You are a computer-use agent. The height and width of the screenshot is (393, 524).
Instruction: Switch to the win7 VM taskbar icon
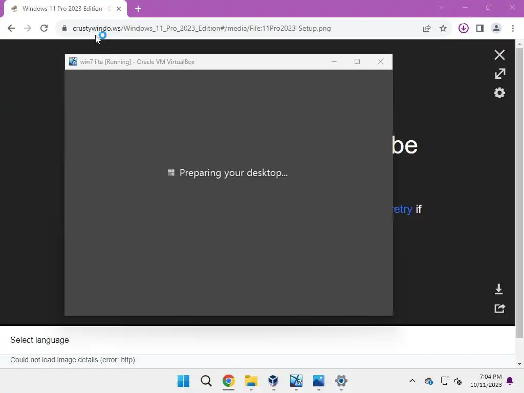coord(296,381)
